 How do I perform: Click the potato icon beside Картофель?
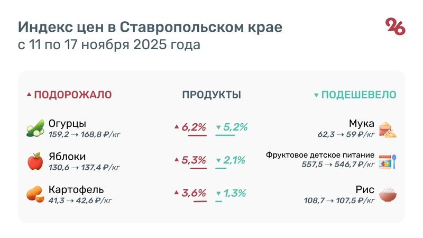(x=35, y=194)
